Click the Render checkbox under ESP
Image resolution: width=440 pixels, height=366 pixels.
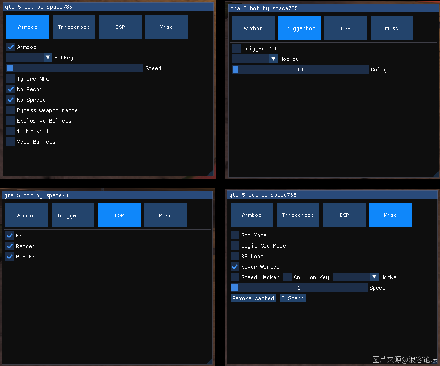(10, 246)
